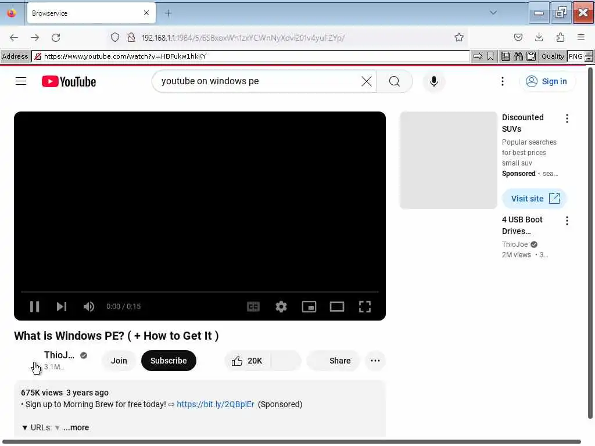Open the sponsored ad thumbnail
The image size is (595, 446).
point(448,160)
